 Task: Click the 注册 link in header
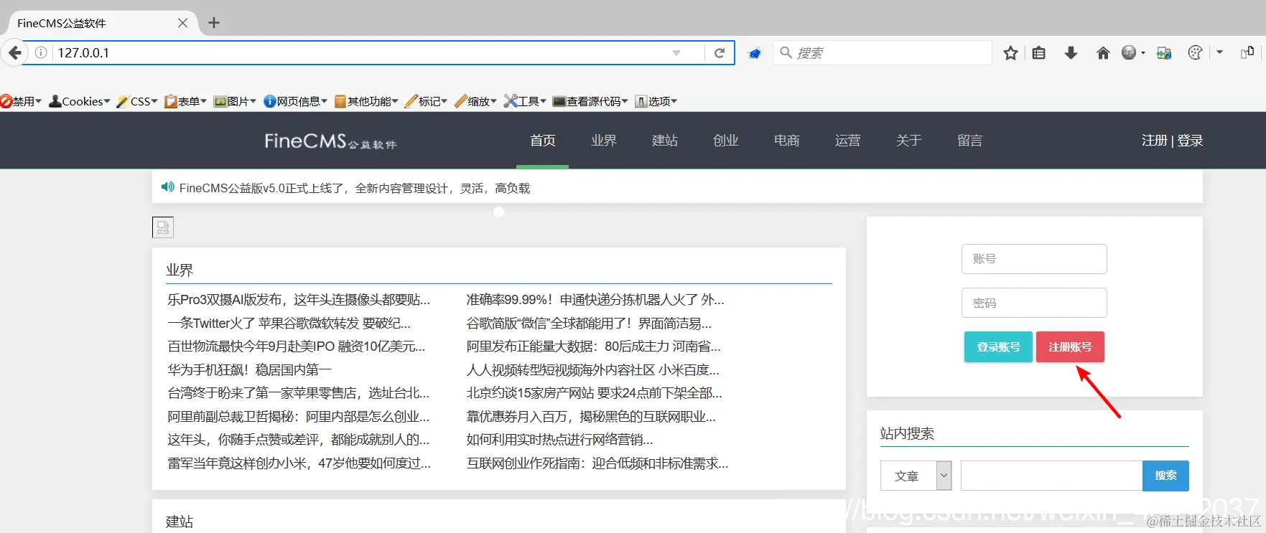(x=1155, y=141)
